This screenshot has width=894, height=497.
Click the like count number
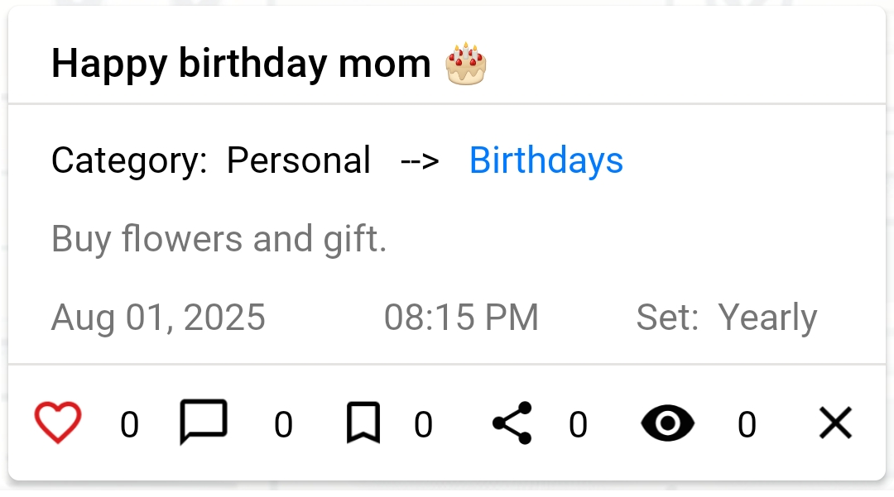129,425
